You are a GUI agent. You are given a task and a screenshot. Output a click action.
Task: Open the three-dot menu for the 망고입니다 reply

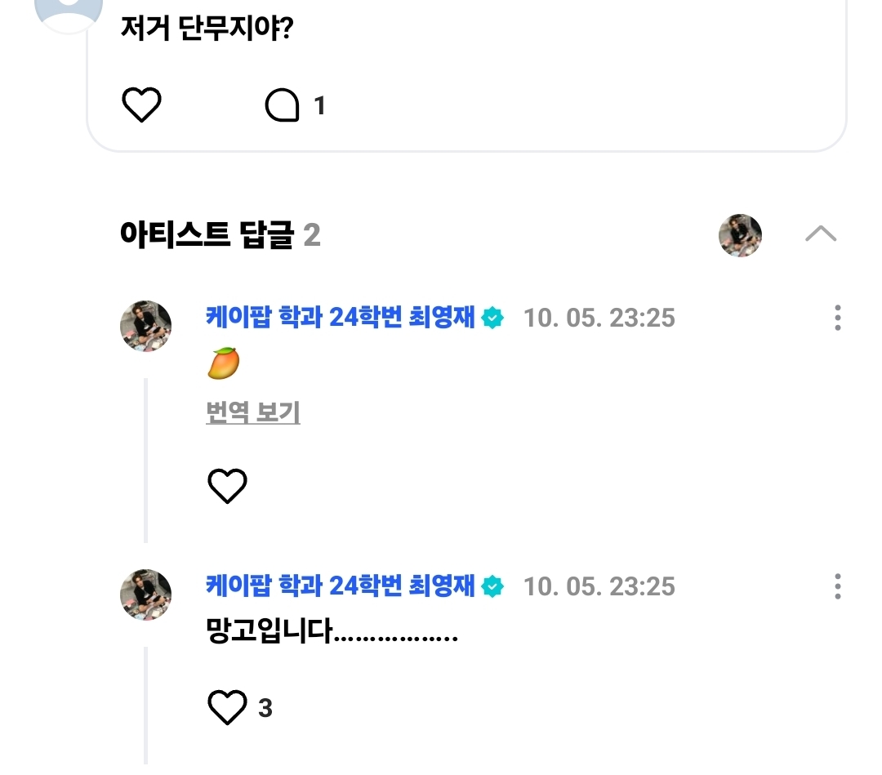(x=837, y=586)
